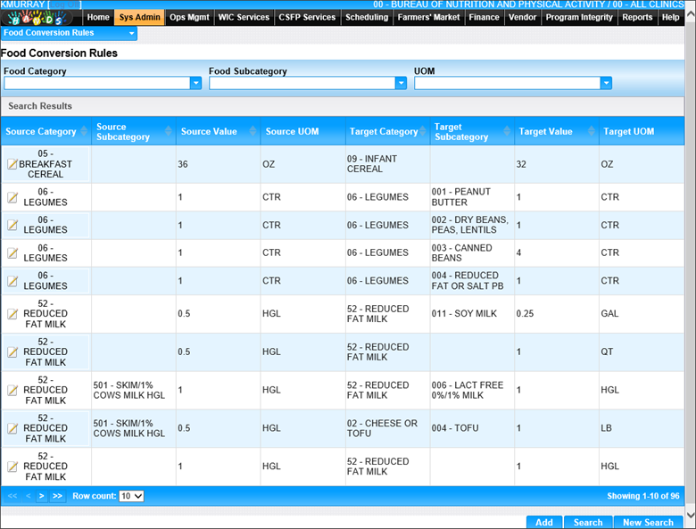Click in the Food Subcategory field
The height and width of the screenshot is (529, 696).
pos(302,83)
